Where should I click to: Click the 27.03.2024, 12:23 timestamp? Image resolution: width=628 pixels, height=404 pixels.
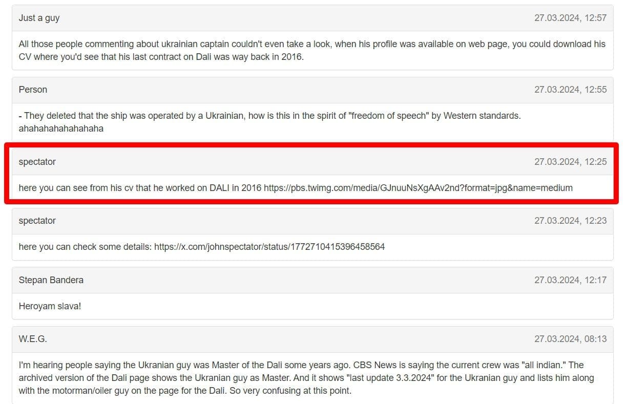tap(570, 221)
